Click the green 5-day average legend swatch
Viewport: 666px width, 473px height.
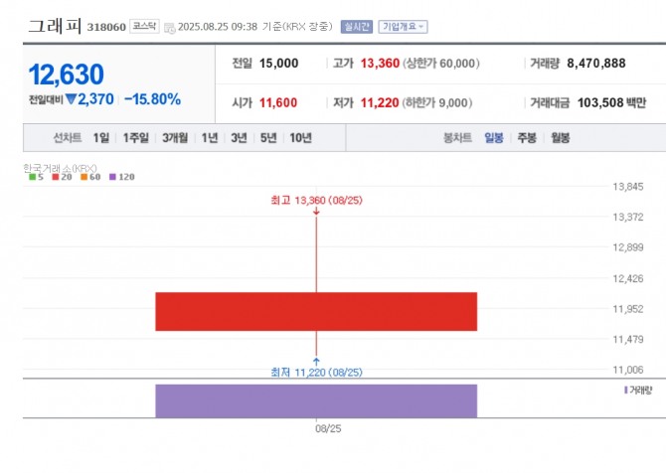tap(32, 177)
